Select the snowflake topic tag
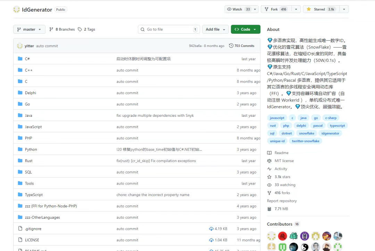Screen dimensions: 375x251 coord(306,133)
